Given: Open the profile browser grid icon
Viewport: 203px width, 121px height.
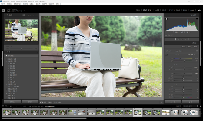Looking at the screenshot, I should pos(197,51).
